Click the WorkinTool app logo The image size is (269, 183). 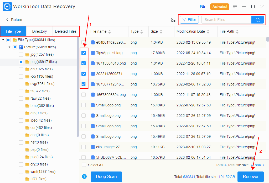[x=7, y=7]
